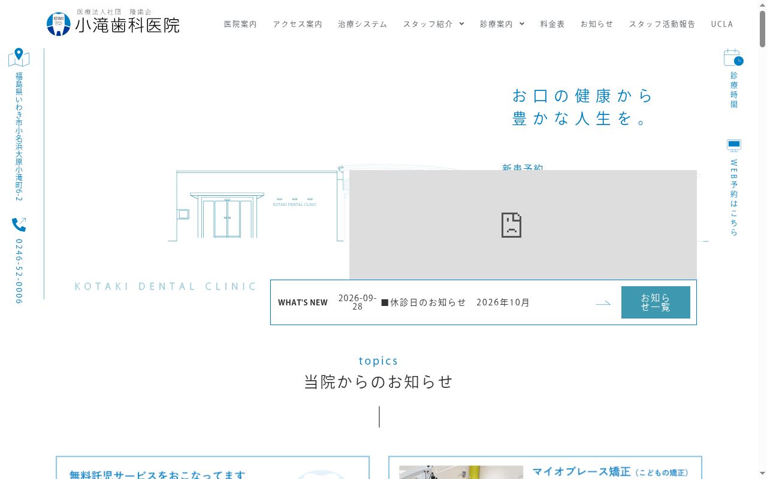The height and width of the screenshot is (479, 767).
Task: Expand the スタッフ紹介 dropdown chevron
Action: pyautogui.click(x=461, y=24)
